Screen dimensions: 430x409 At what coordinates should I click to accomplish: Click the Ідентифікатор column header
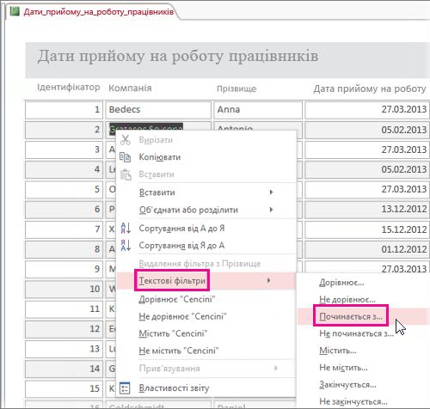(69, 87)
